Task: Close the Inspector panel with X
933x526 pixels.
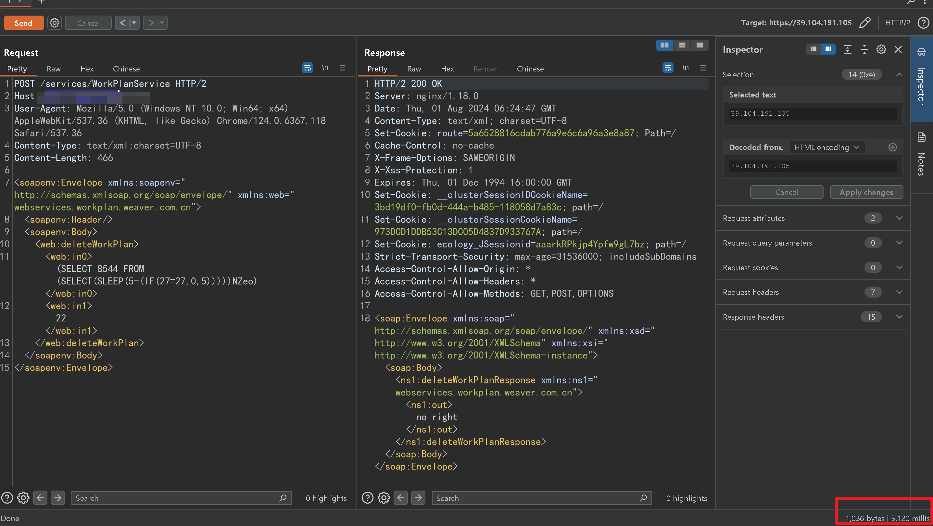Action: pyautogui.click(x=898, y=49)
